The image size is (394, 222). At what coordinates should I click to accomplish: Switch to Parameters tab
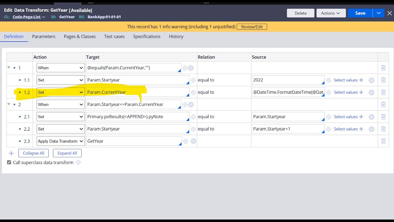click(x=44, y=36)
